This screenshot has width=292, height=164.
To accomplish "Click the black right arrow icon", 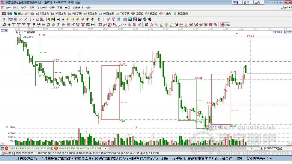I will point(63,19).
